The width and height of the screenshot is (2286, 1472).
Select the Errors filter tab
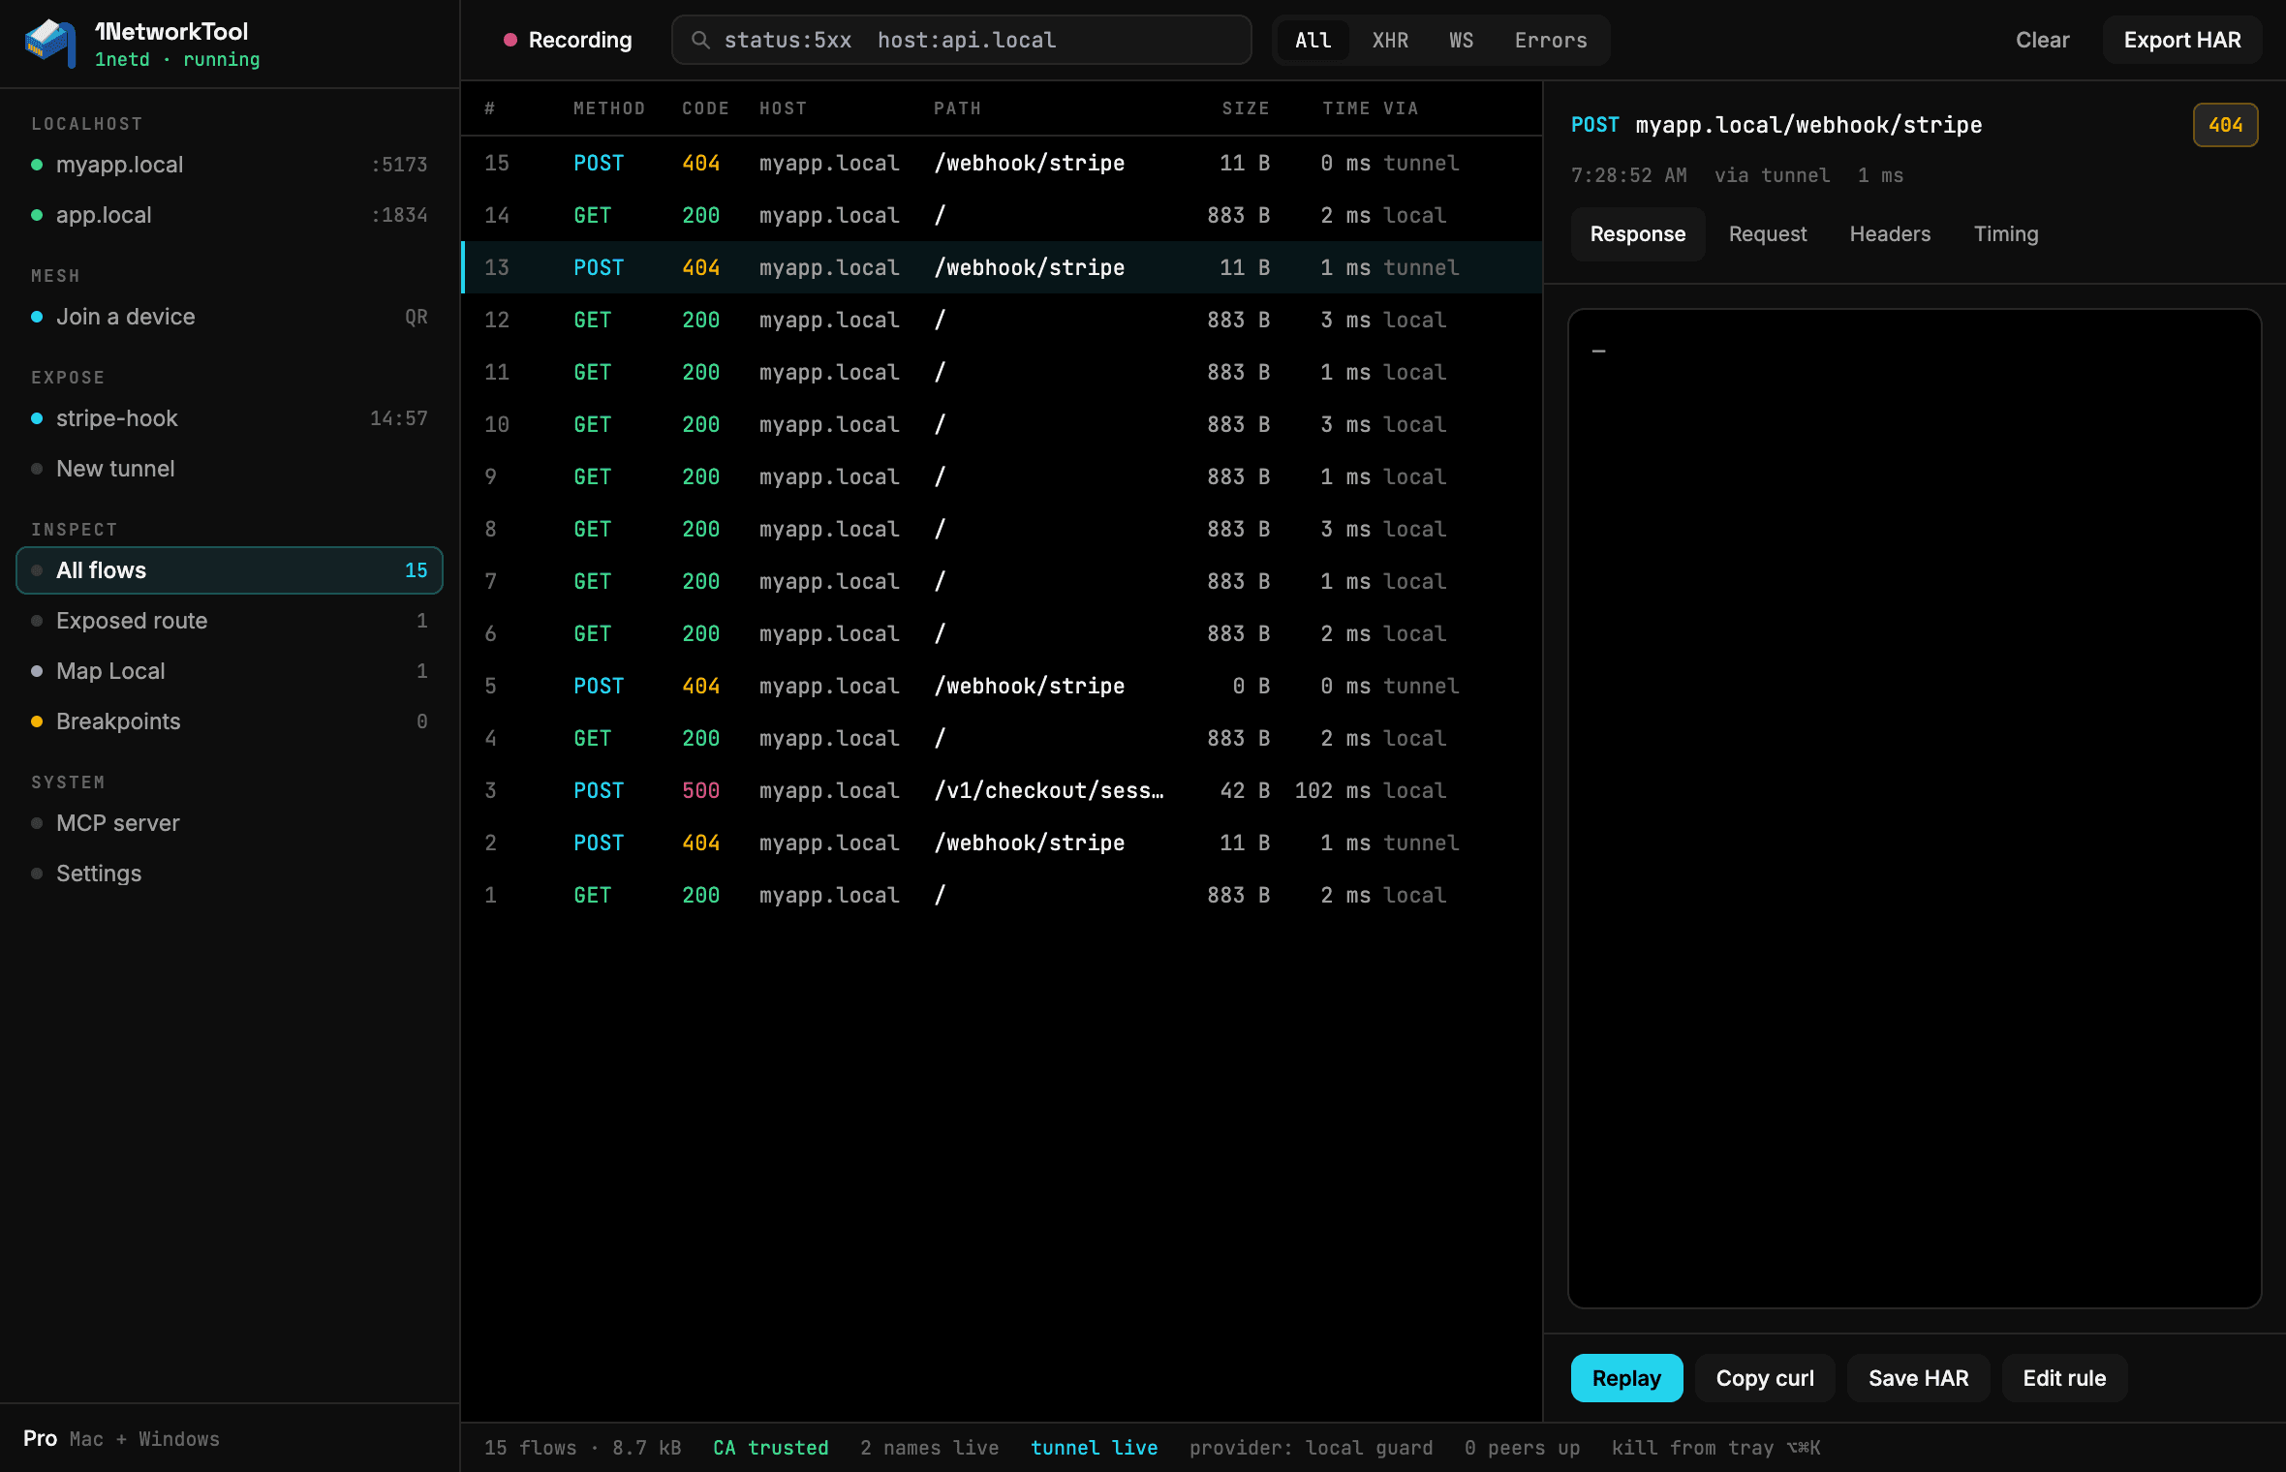pyautogui.click(x=1551, y=40)
